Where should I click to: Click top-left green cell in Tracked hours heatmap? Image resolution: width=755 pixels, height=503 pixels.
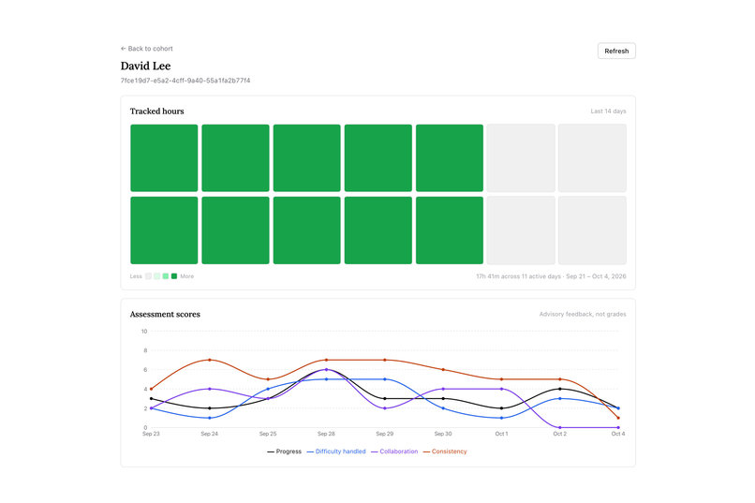[164, 158]
